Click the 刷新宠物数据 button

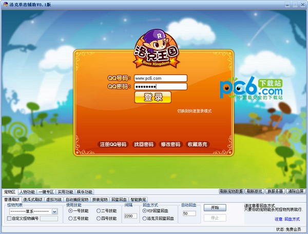click(x=231, y=191)
